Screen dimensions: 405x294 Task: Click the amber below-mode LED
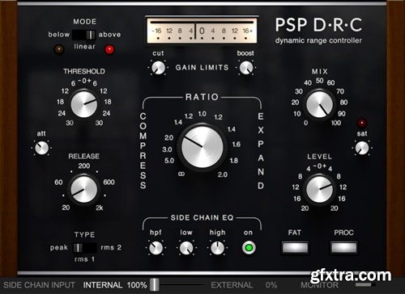pos(59,49)
